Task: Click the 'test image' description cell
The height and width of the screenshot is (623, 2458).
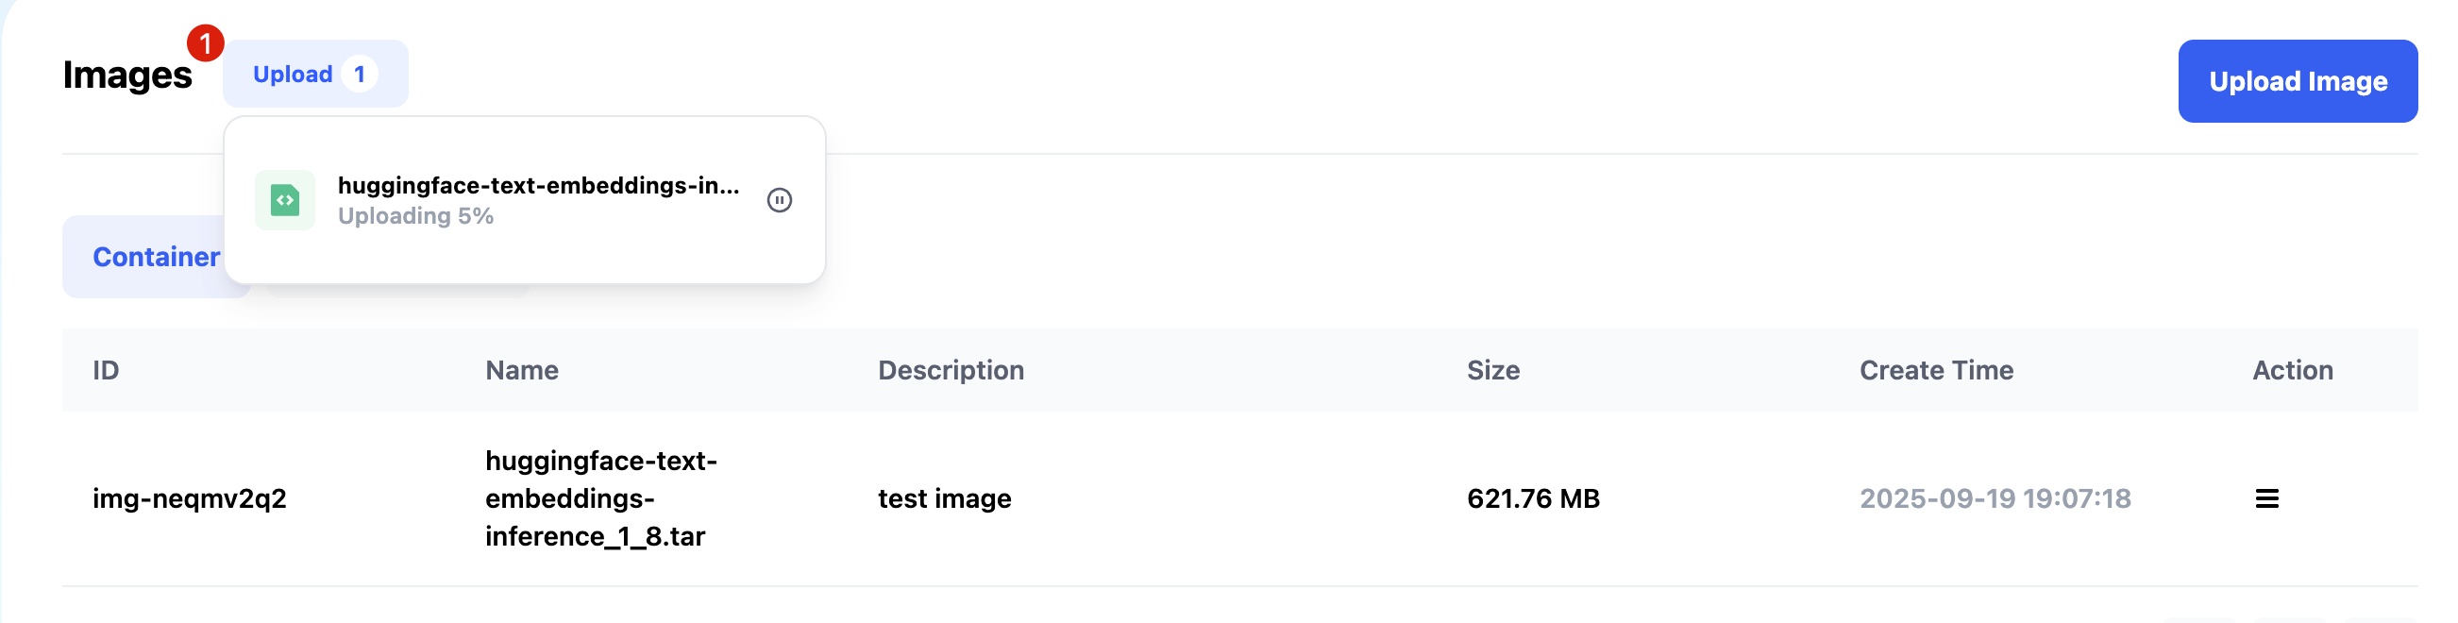Action: pyautogui.click(x=944, y=498)
